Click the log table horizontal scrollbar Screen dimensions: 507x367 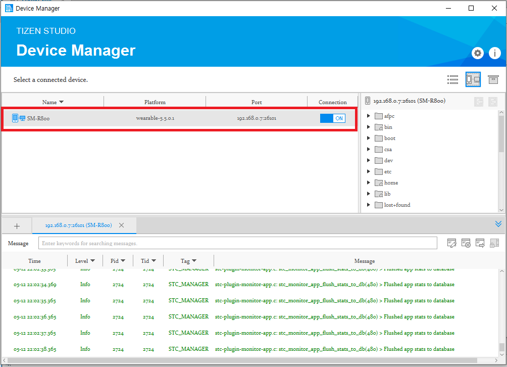tap(242, 360)
